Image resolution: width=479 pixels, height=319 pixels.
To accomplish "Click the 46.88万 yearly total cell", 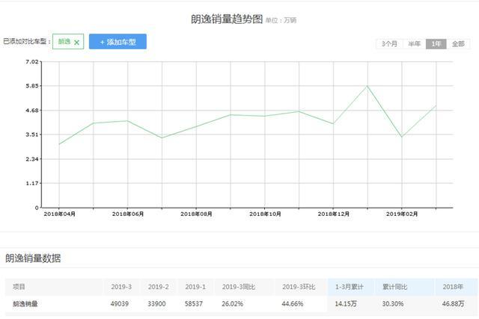I will 453,304.
